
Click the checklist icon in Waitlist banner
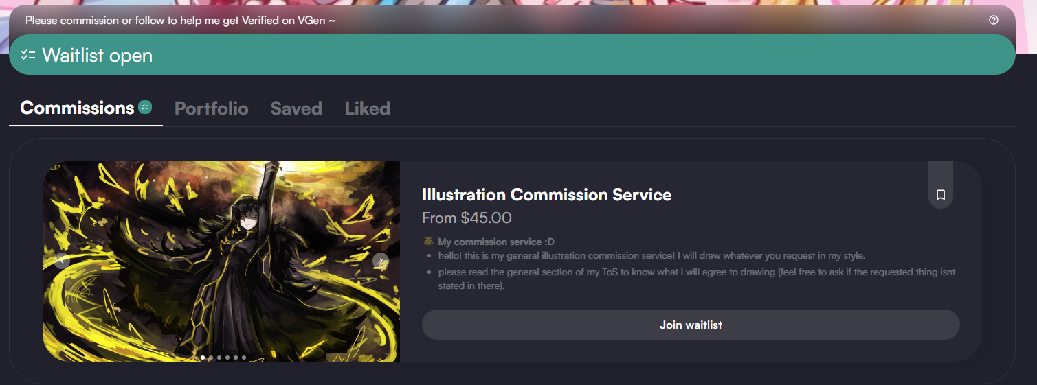(x=28, y=55)
